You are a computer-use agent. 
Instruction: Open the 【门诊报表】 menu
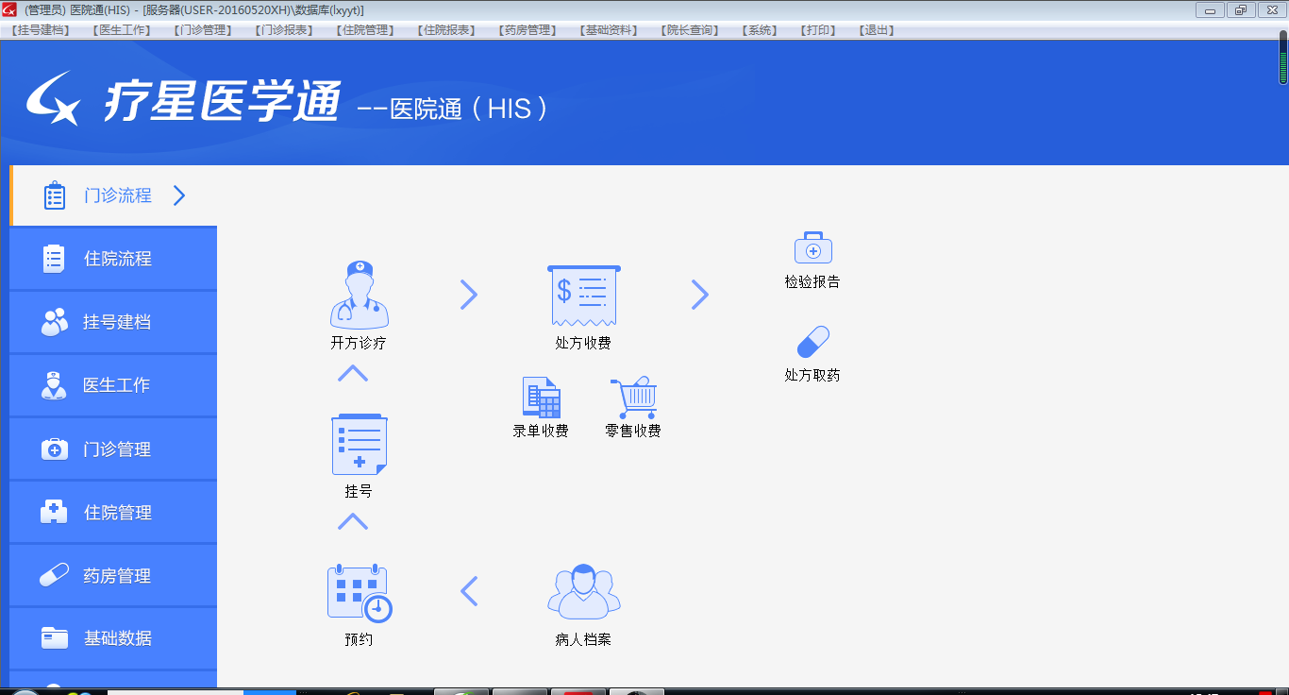[x=285, y=30]
